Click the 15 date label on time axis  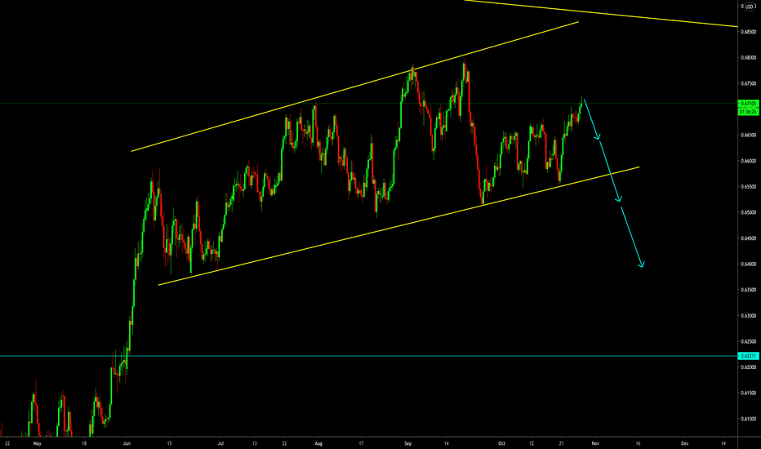click(x=169, y=443)
